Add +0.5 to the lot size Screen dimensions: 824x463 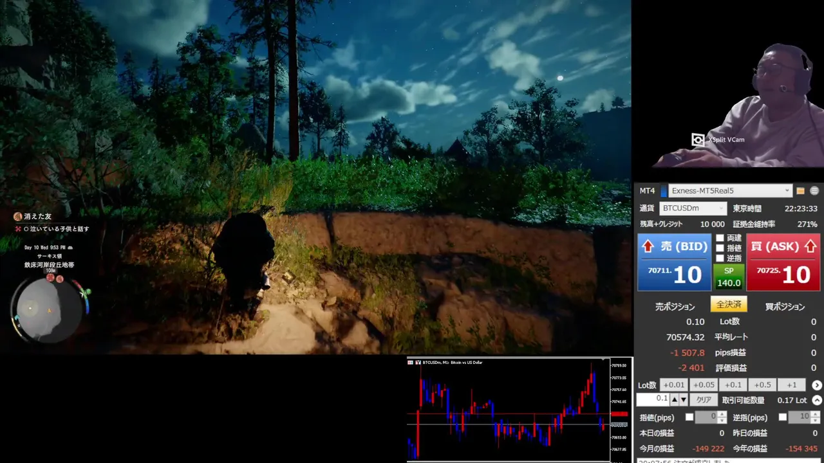coord(762,385)
